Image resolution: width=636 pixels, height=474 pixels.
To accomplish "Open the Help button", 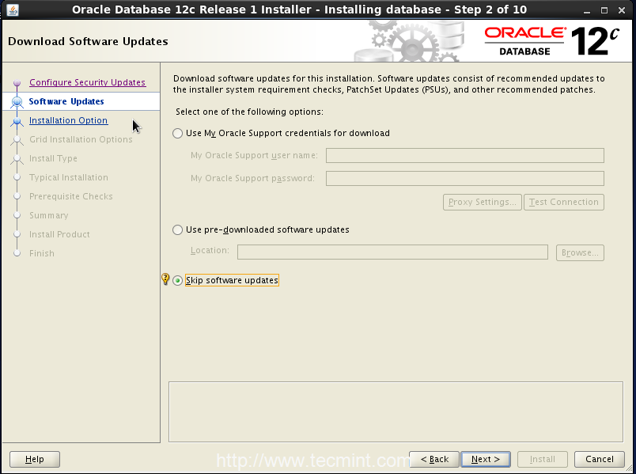I will (x=35, y=460).
